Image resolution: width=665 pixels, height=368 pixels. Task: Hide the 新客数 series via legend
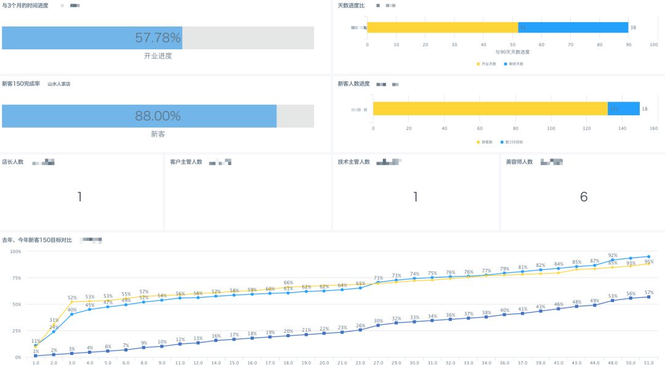pos(484,142)
